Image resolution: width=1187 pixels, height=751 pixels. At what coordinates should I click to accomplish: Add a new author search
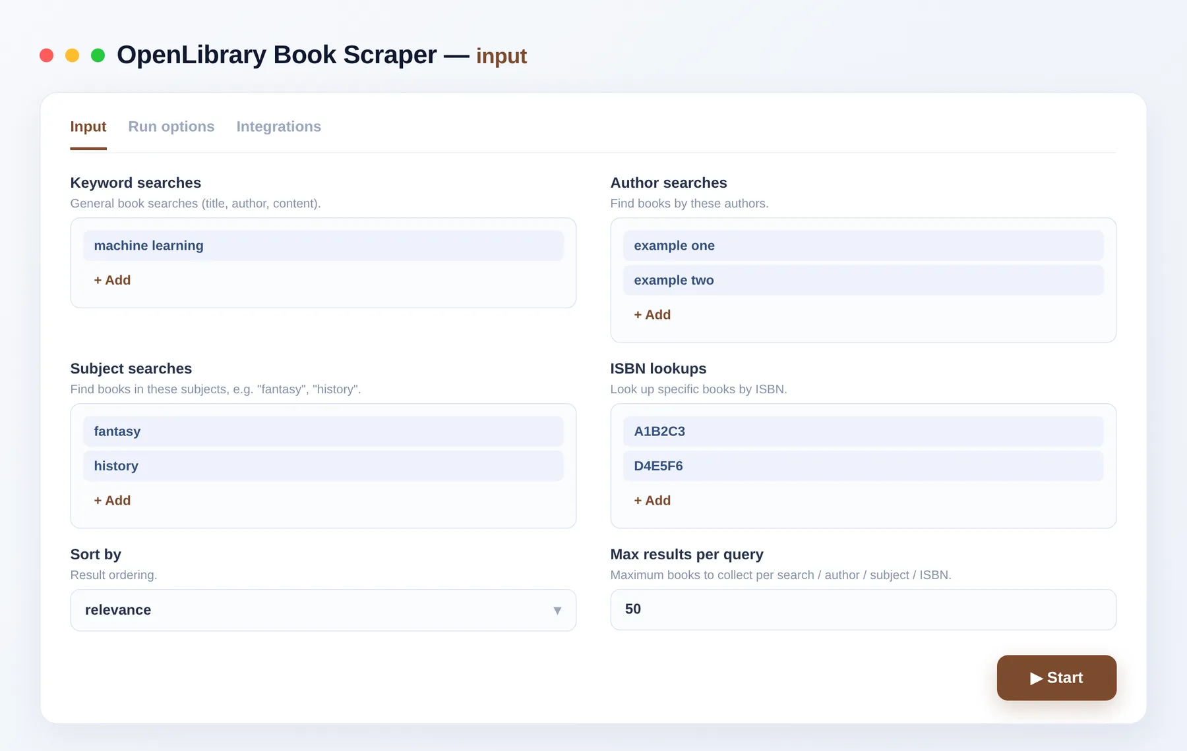pyautogui.click(x=653, y=315)
